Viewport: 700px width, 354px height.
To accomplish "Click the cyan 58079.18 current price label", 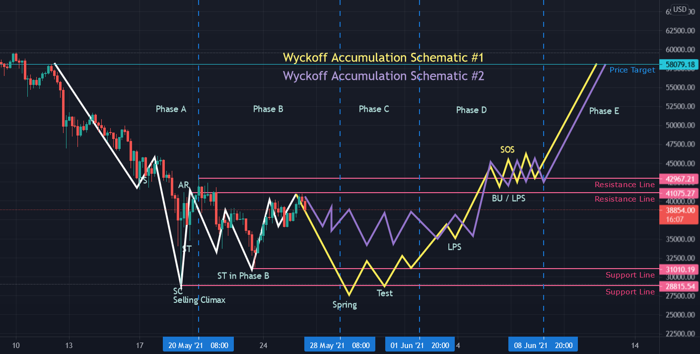I will point(679,64).
